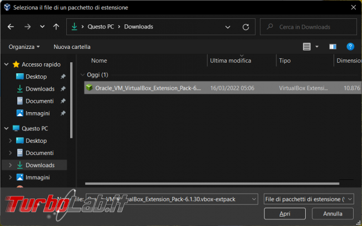Select Documenti under Questo PC
Image resolution: width=362 pixels, height=226 pixels.
pyautogui.click(x=40, y=153)
